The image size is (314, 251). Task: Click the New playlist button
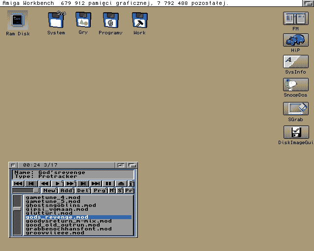[x=50, y=191]
